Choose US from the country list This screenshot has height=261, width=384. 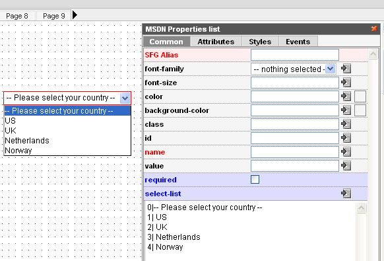[x=67, y=121]
